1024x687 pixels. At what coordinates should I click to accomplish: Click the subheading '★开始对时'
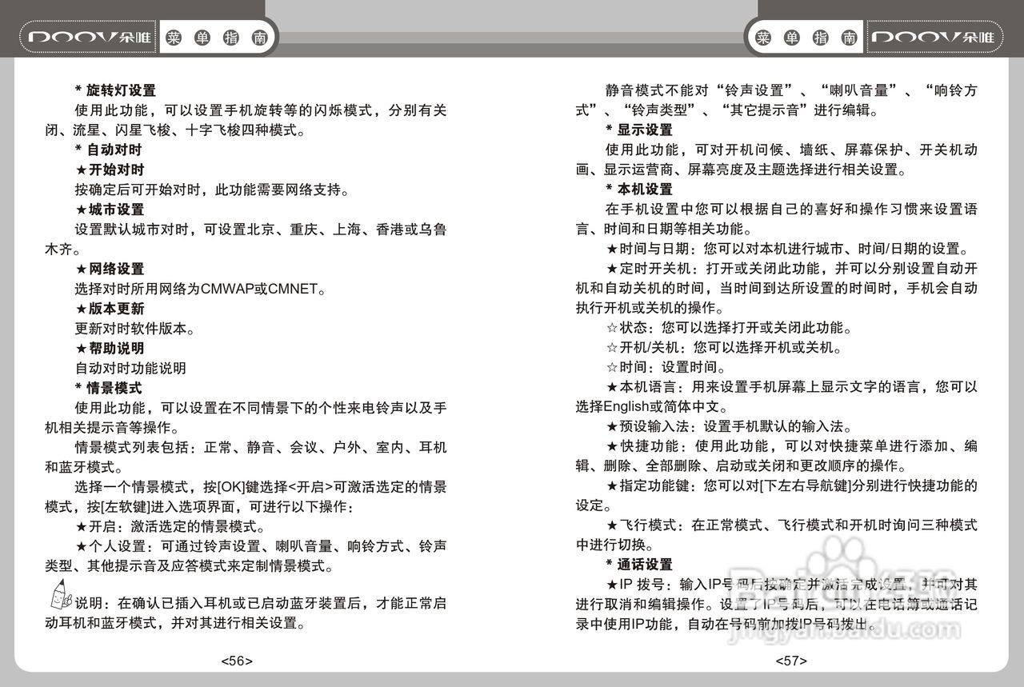pos(110,170)
